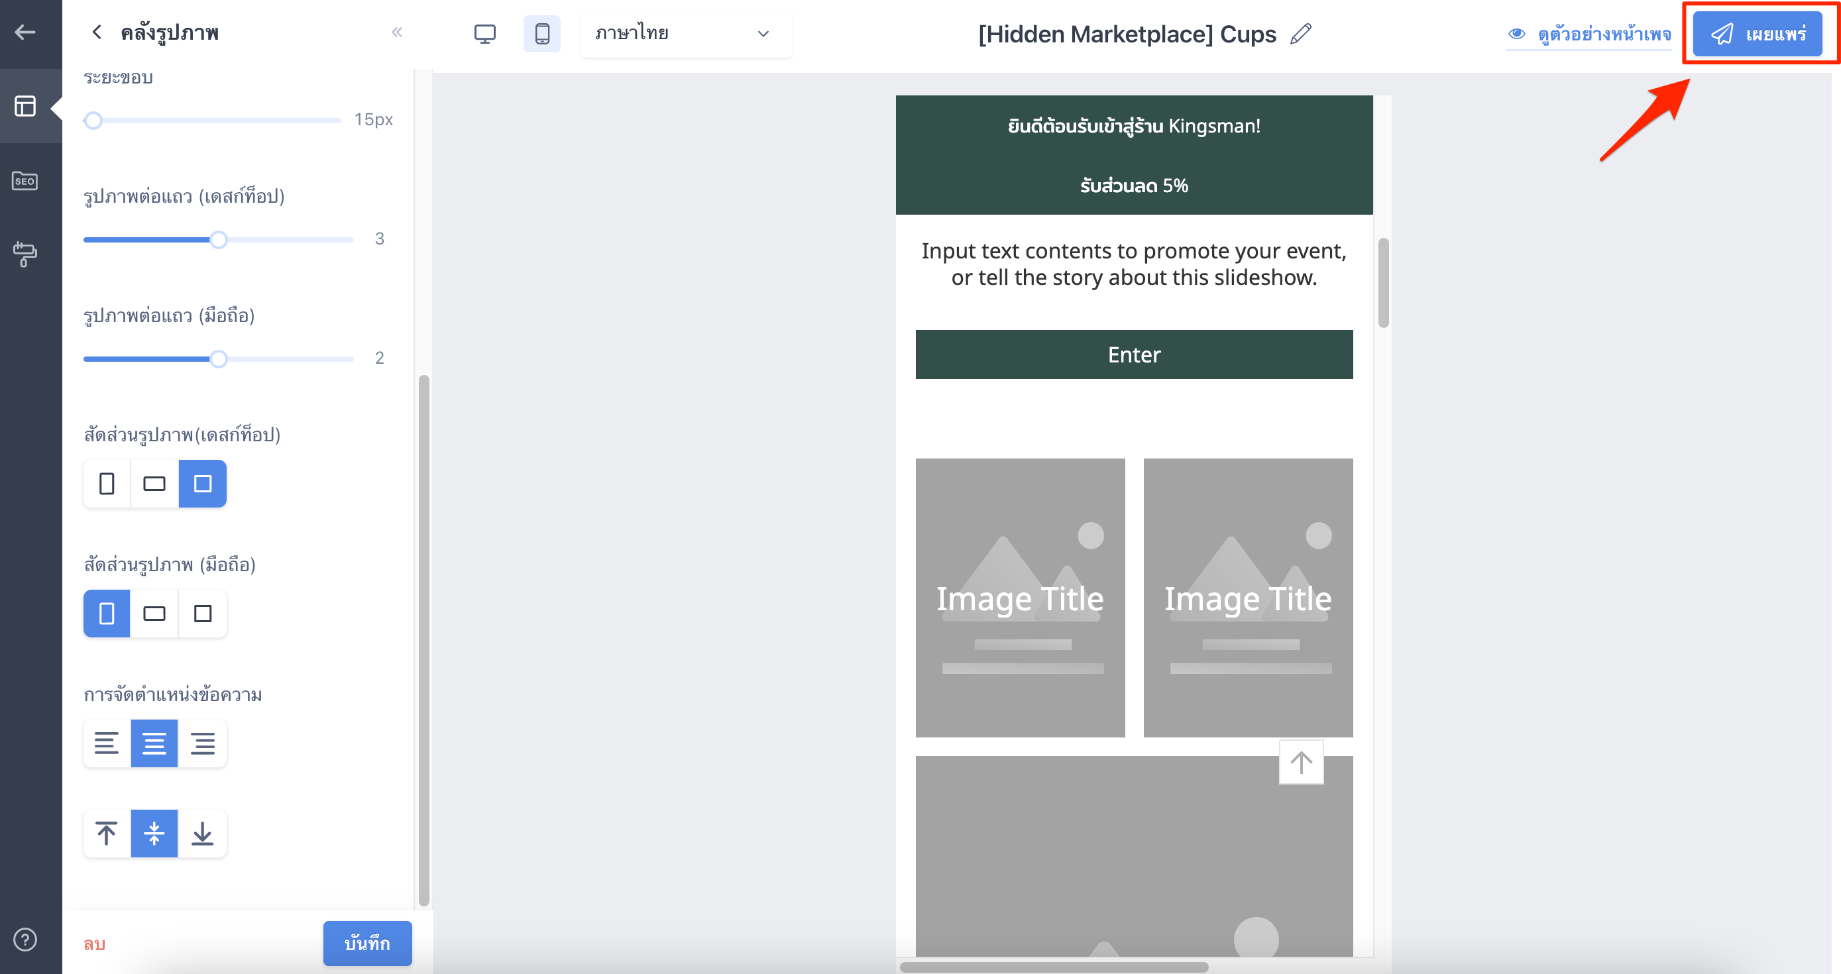Click the preview vertical scrollbar
The image size is (1841, 974).
coord(1384,283)
